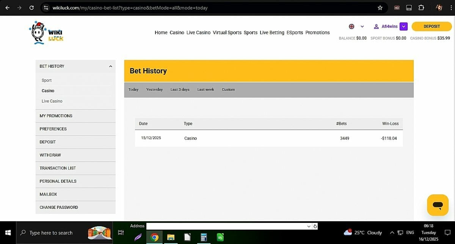Viewport: 455px width, 244px height.
Task: Click the Chrome profile avatar
Action: [439, 8]
